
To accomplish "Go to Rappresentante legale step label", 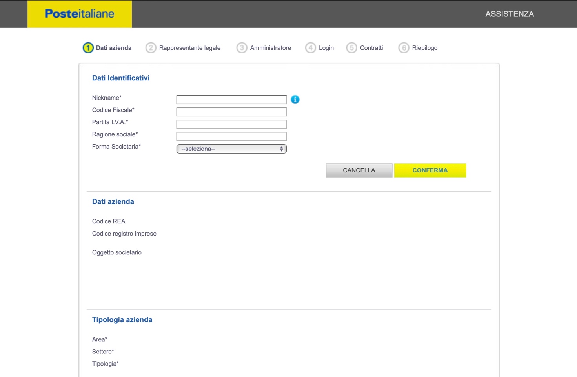I will click(190, 48).
